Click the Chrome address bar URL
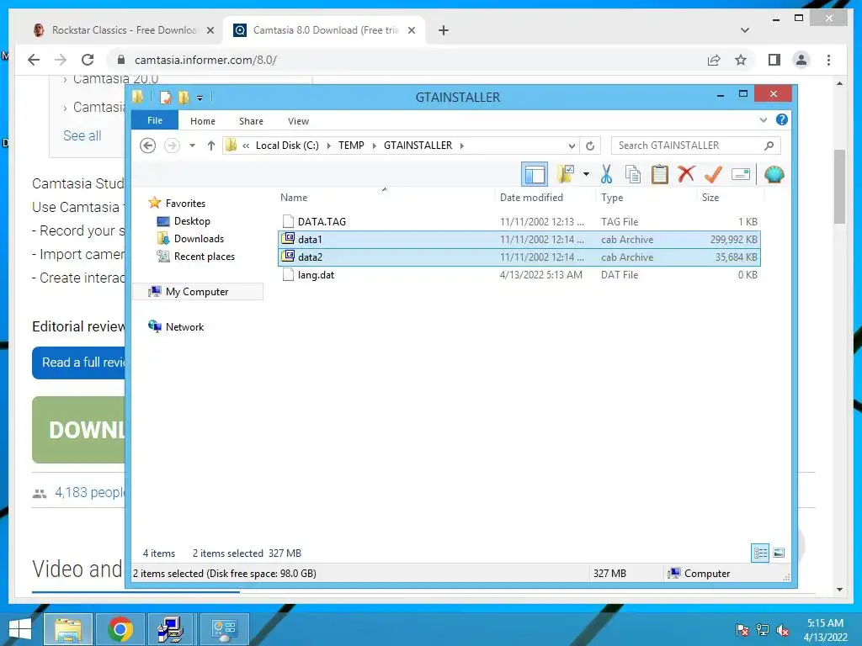Screen dimensions: 862x646 (x=205, y=60)
